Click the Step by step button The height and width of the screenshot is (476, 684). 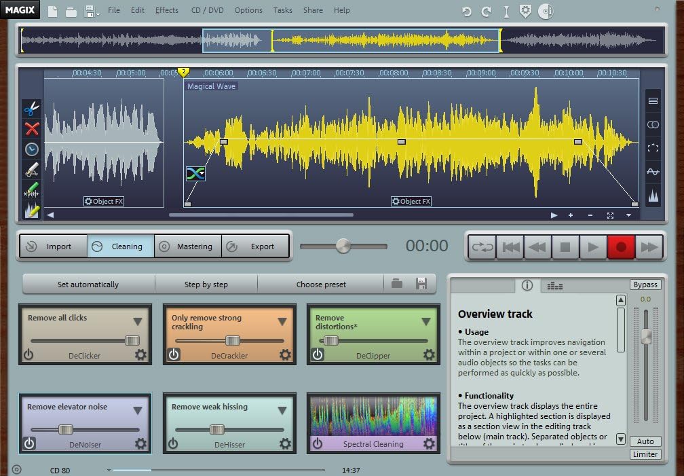point(207,284)
